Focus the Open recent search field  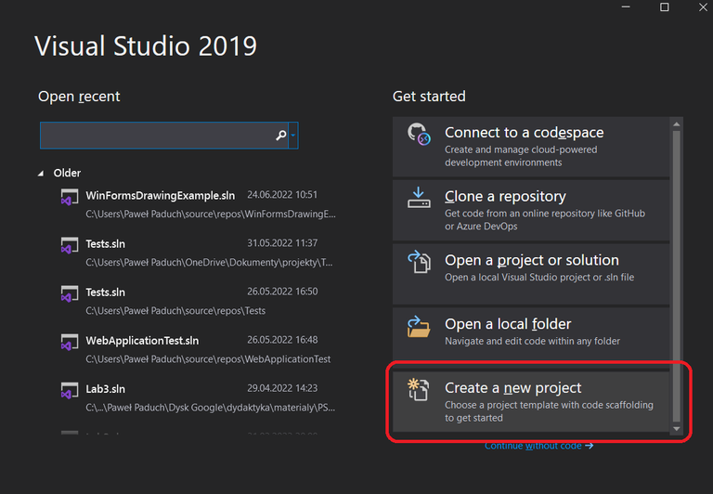158,136
